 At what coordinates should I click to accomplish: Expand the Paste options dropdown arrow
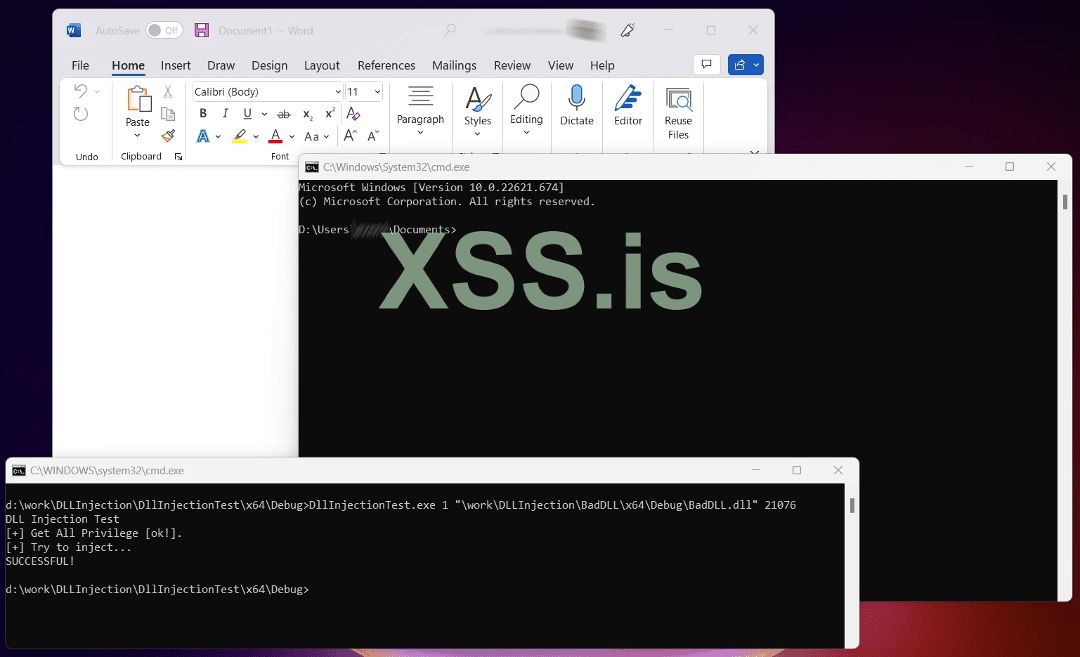point(138,136)
